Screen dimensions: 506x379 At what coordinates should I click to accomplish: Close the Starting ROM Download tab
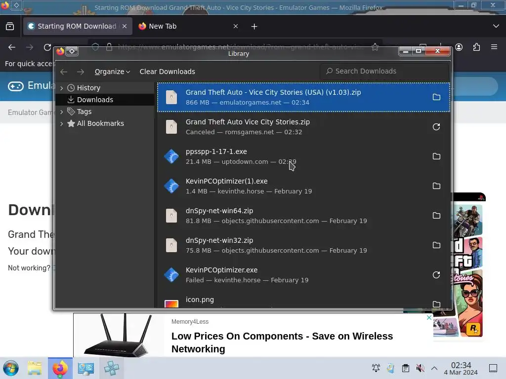click(125, 26)
